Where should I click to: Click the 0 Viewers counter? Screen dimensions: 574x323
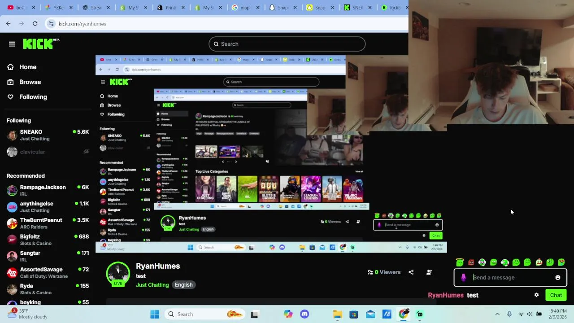click(384, 272)
